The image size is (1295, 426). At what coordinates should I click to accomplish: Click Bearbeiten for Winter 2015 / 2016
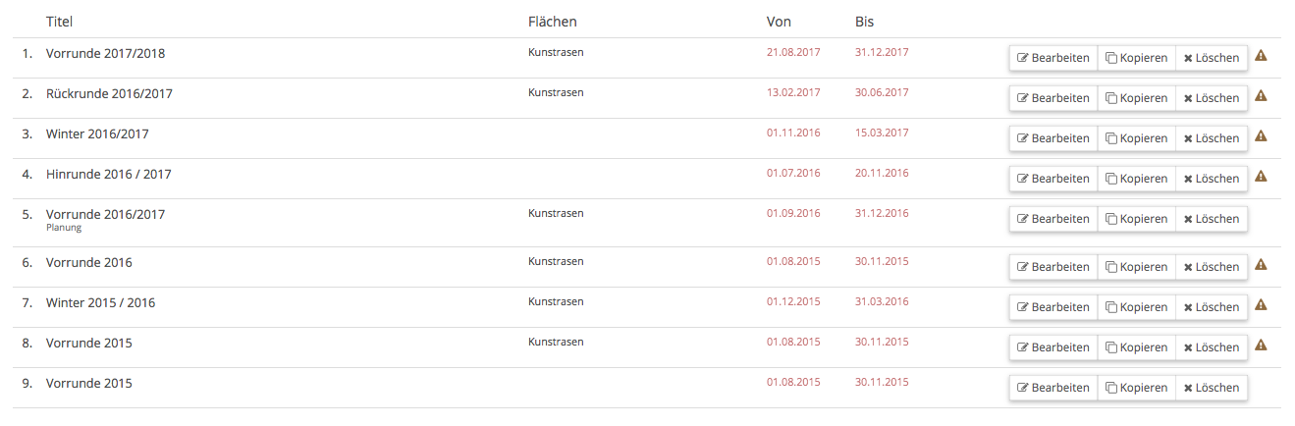click(1052, 307)
